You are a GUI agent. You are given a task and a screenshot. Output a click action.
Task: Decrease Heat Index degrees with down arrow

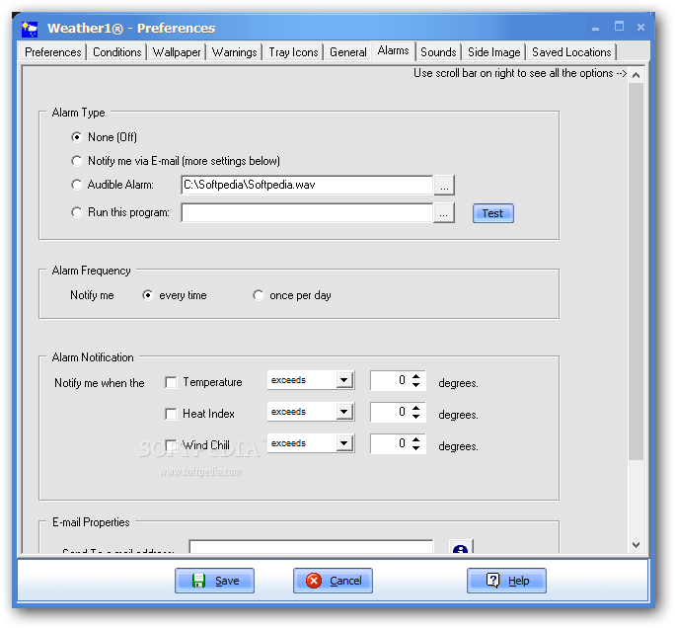click(x=415, y=416)
